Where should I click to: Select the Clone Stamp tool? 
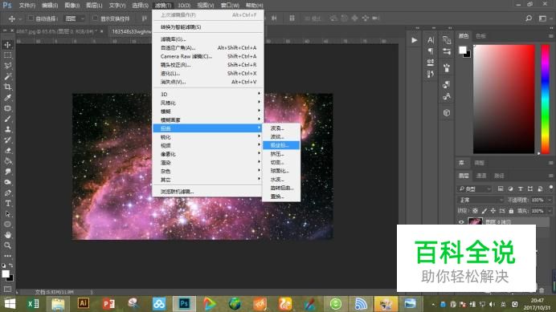(x=7, y=130)
